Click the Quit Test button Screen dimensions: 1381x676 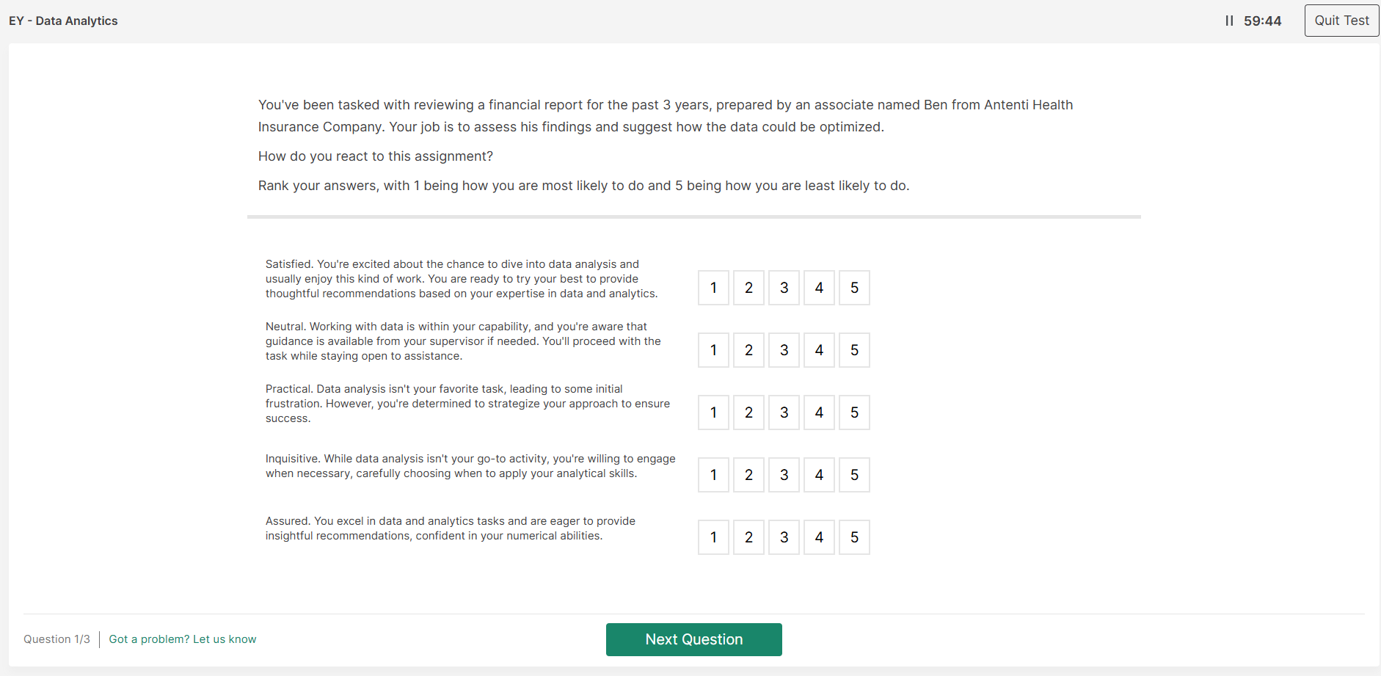coord(1341,21)
